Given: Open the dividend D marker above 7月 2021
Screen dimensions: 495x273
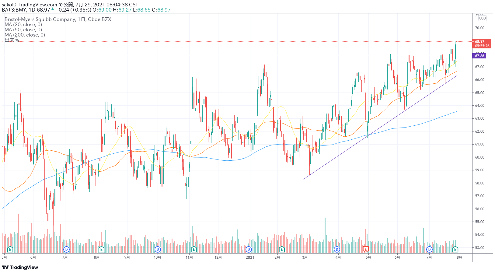Looking at the screenshot, I should click(x=429, y=249).
